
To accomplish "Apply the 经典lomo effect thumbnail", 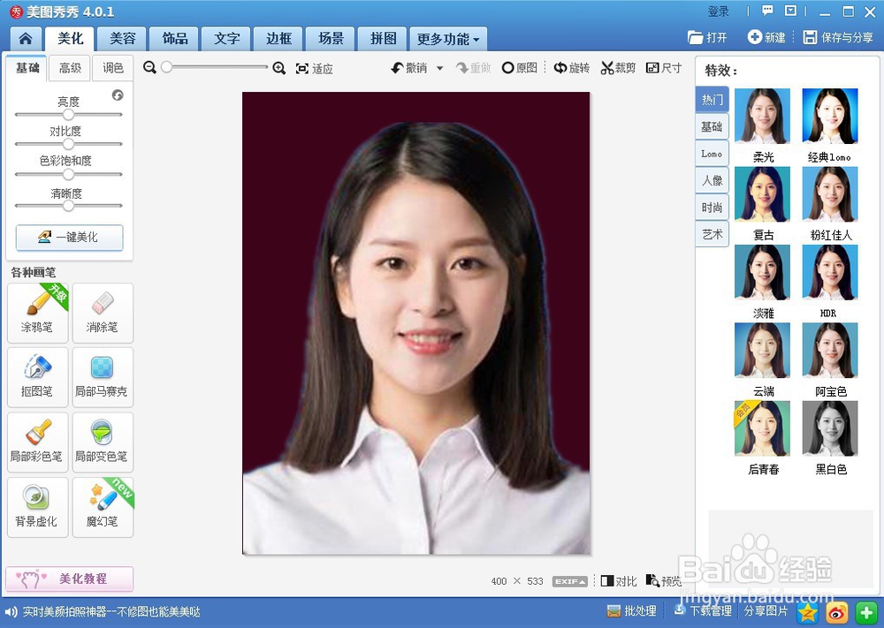I will tap(830, 116).
